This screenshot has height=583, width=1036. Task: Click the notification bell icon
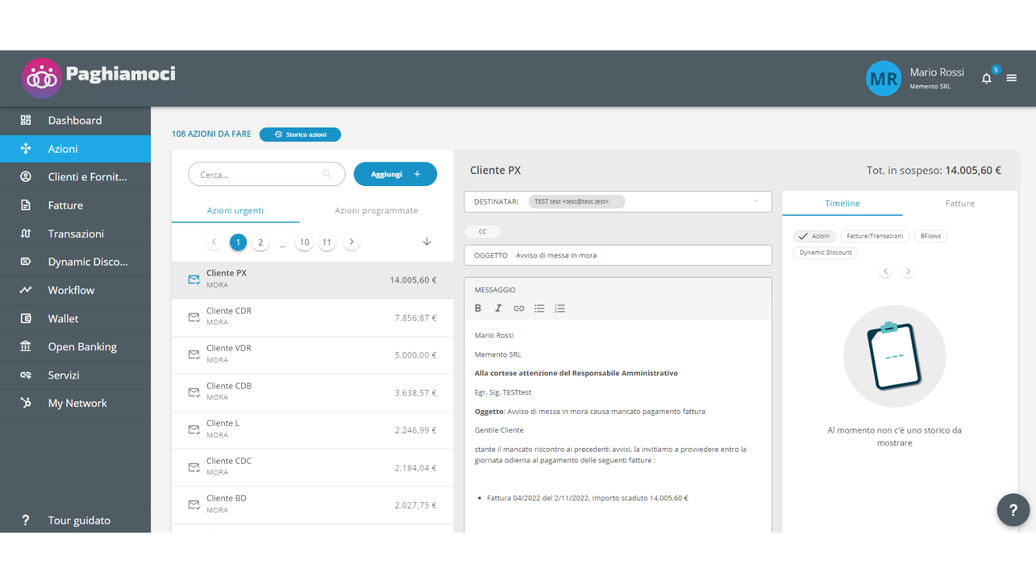point(986,78)
